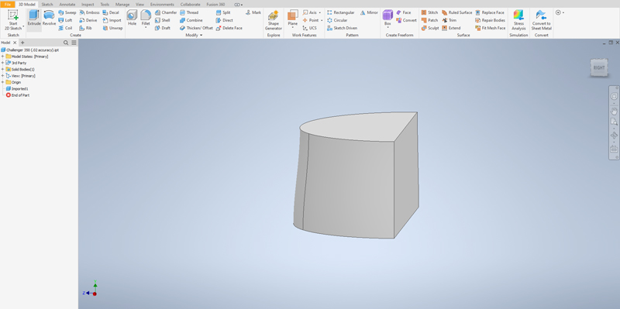Close the Model browser tab
The image size is (620, 309).
(15, 43)
